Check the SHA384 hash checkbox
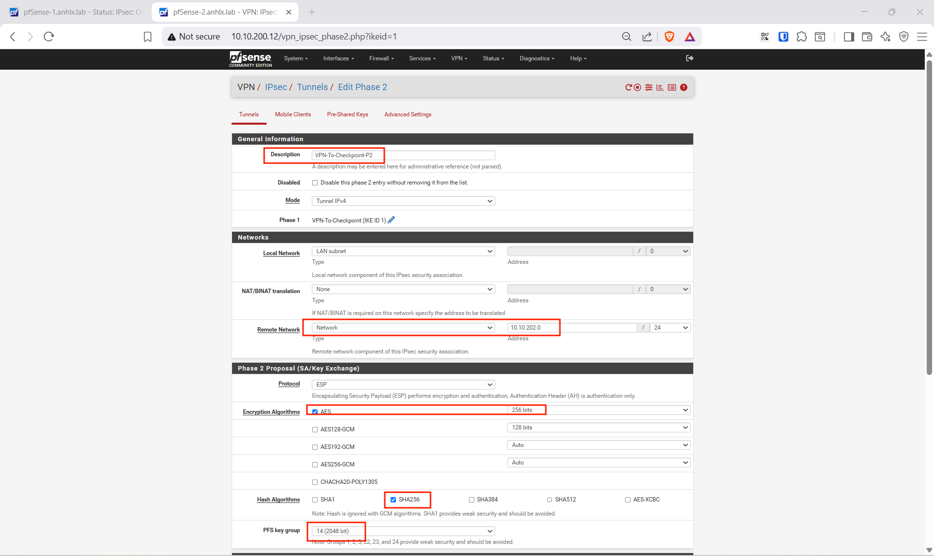Screen dimensions: 934x556 pos(471,500)
